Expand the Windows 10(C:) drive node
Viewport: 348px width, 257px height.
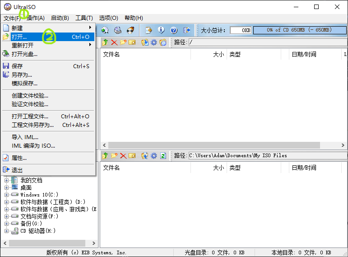pyautogui.click(x=7, y=195)
